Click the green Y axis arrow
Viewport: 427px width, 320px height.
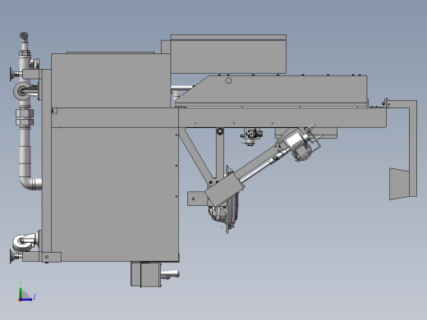[21, 293]
